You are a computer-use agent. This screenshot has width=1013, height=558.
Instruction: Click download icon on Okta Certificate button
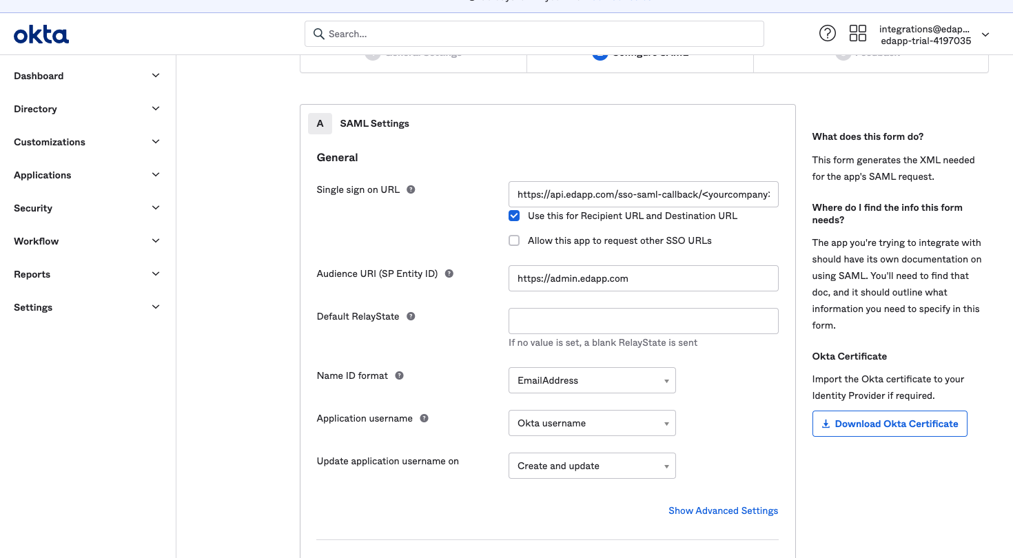click(x=826, y=424)
